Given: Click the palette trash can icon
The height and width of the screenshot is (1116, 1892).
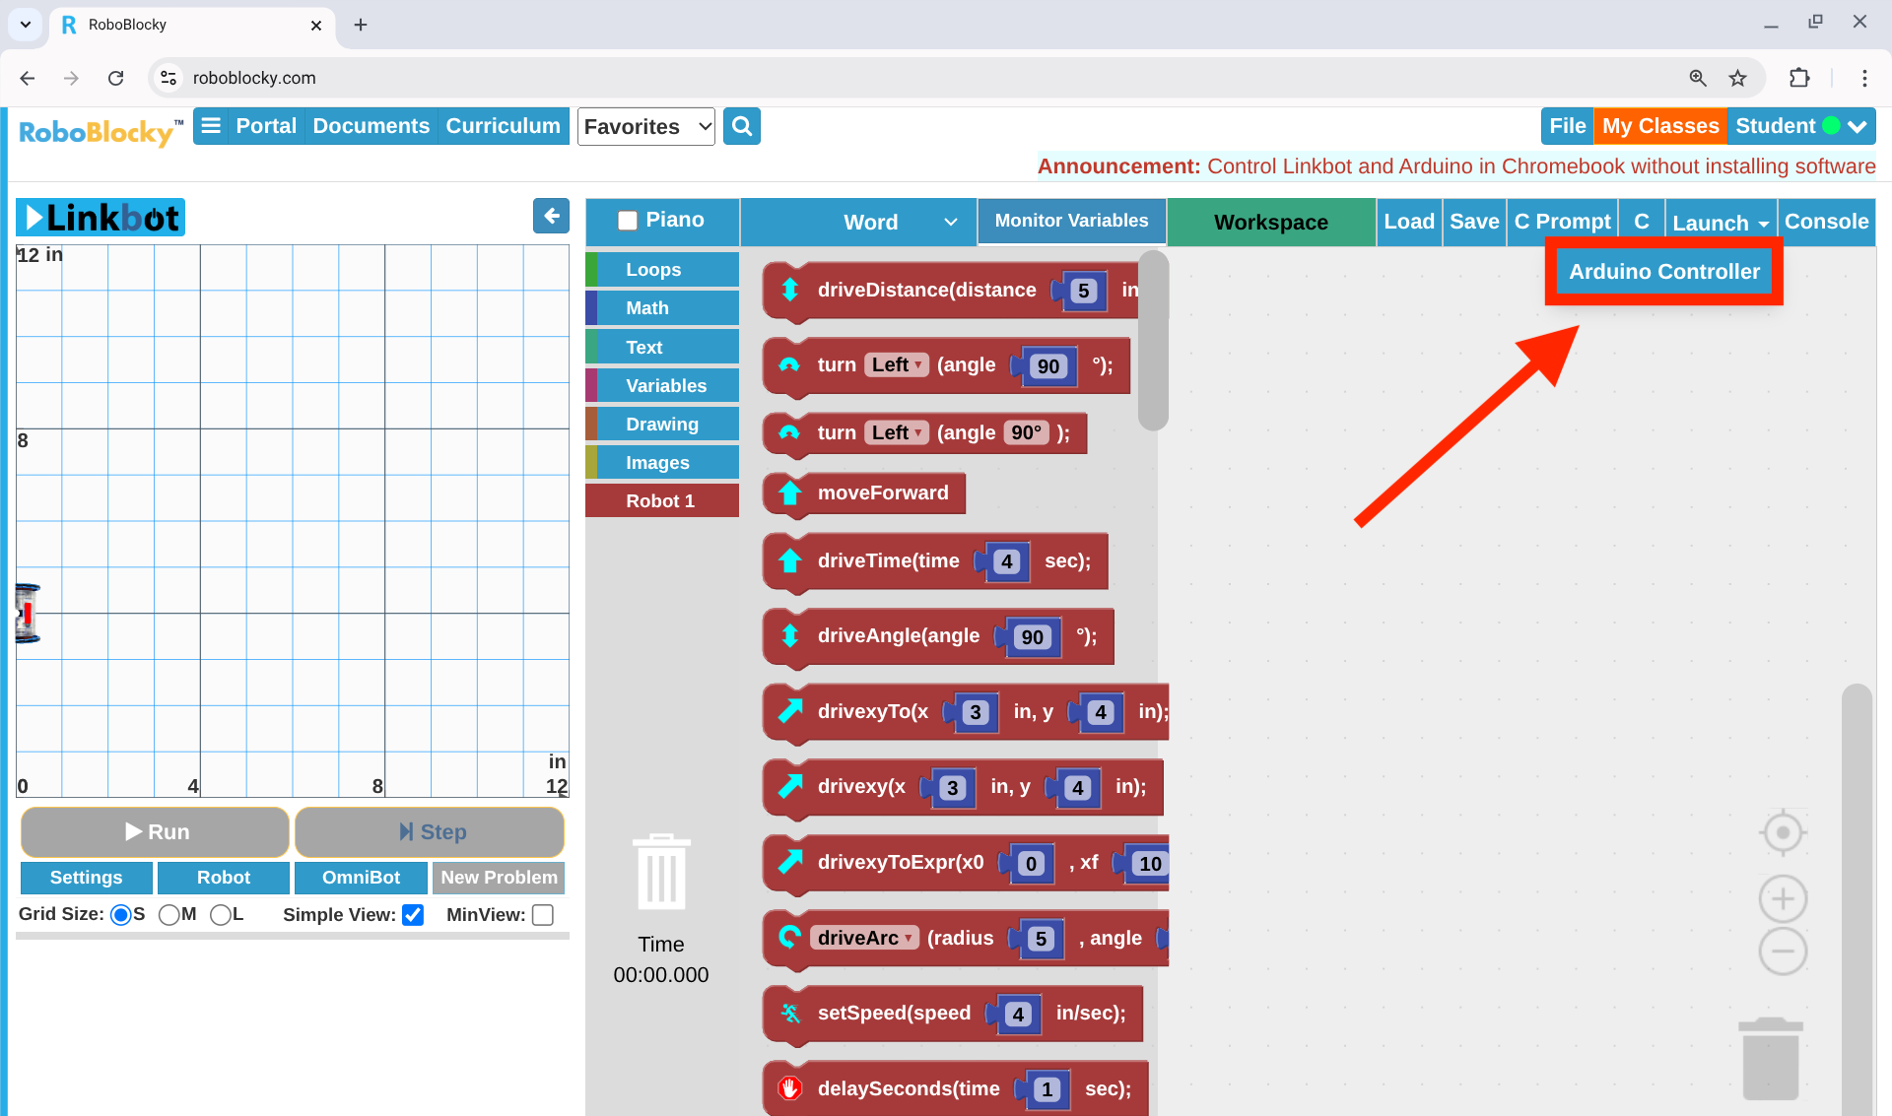Looking at the screenshot, I should coord(660,871).
